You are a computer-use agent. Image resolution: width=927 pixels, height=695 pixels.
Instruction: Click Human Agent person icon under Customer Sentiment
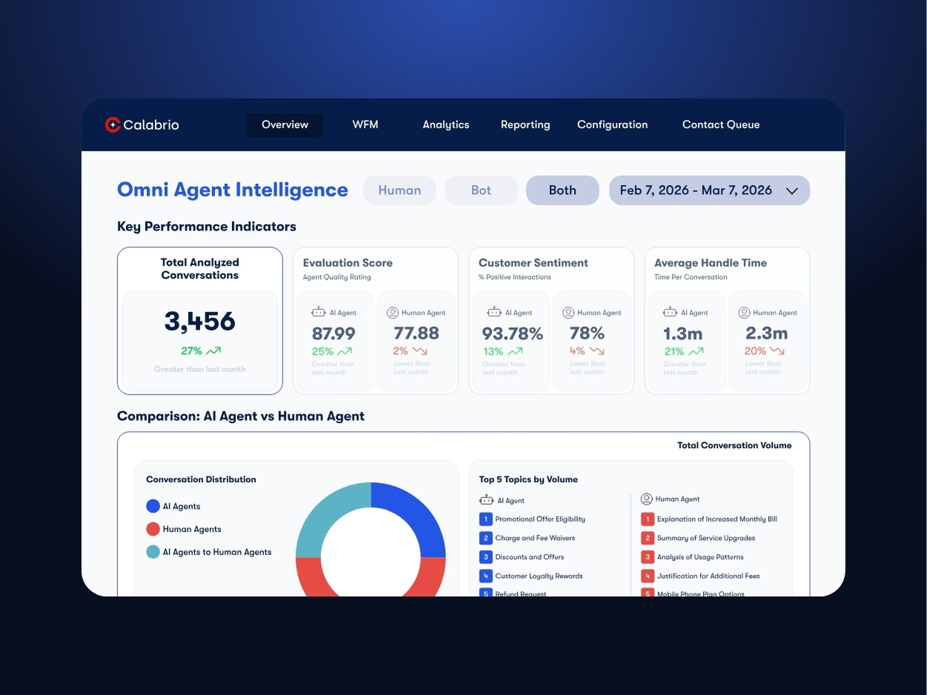click(x=569, y=313)
